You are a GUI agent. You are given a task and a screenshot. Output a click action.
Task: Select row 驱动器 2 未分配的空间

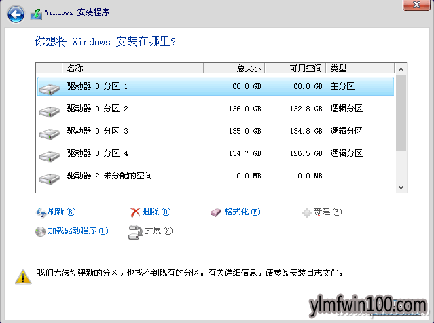tap(215, 176)
